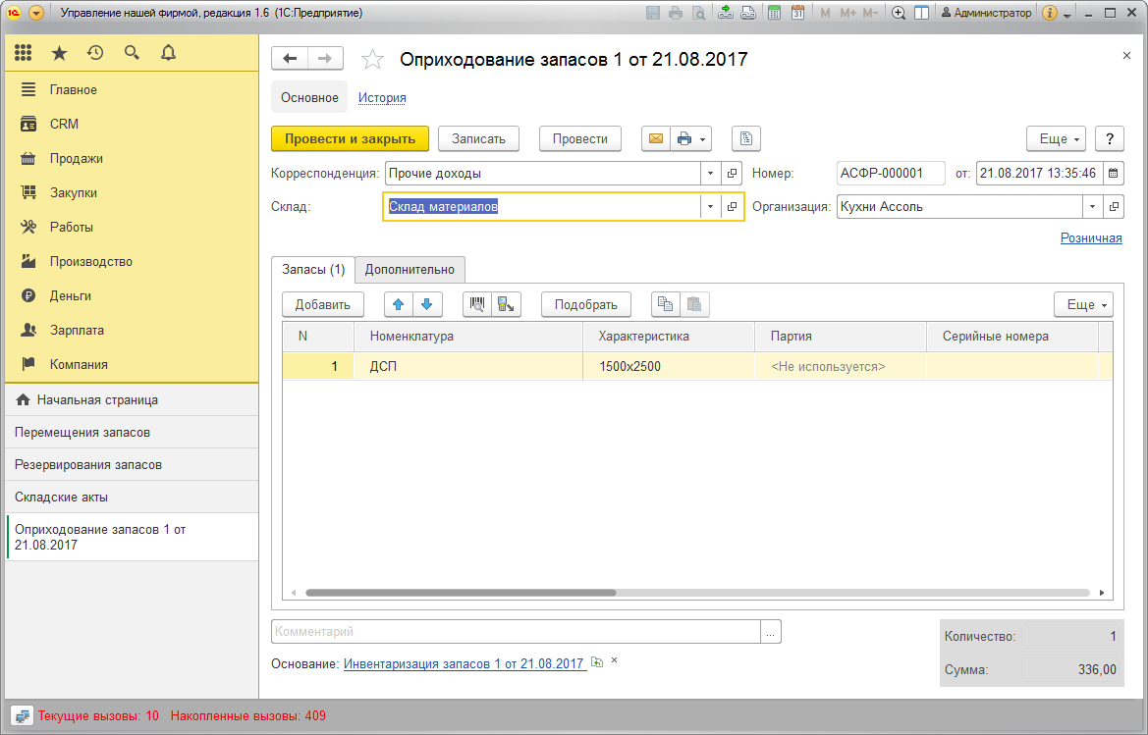Expand the Корреспонденция dropdown list
This screenshot has width=1148, height=735.
click(710, 174)
